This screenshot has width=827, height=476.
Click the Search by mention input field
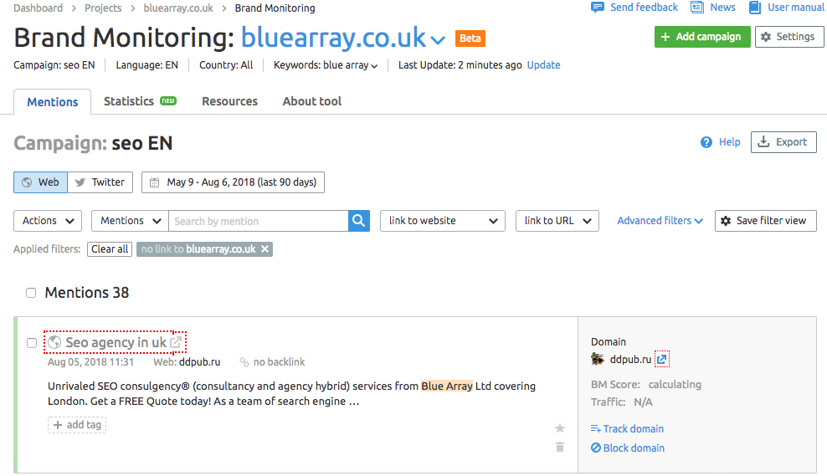click(x=259, y=221)
